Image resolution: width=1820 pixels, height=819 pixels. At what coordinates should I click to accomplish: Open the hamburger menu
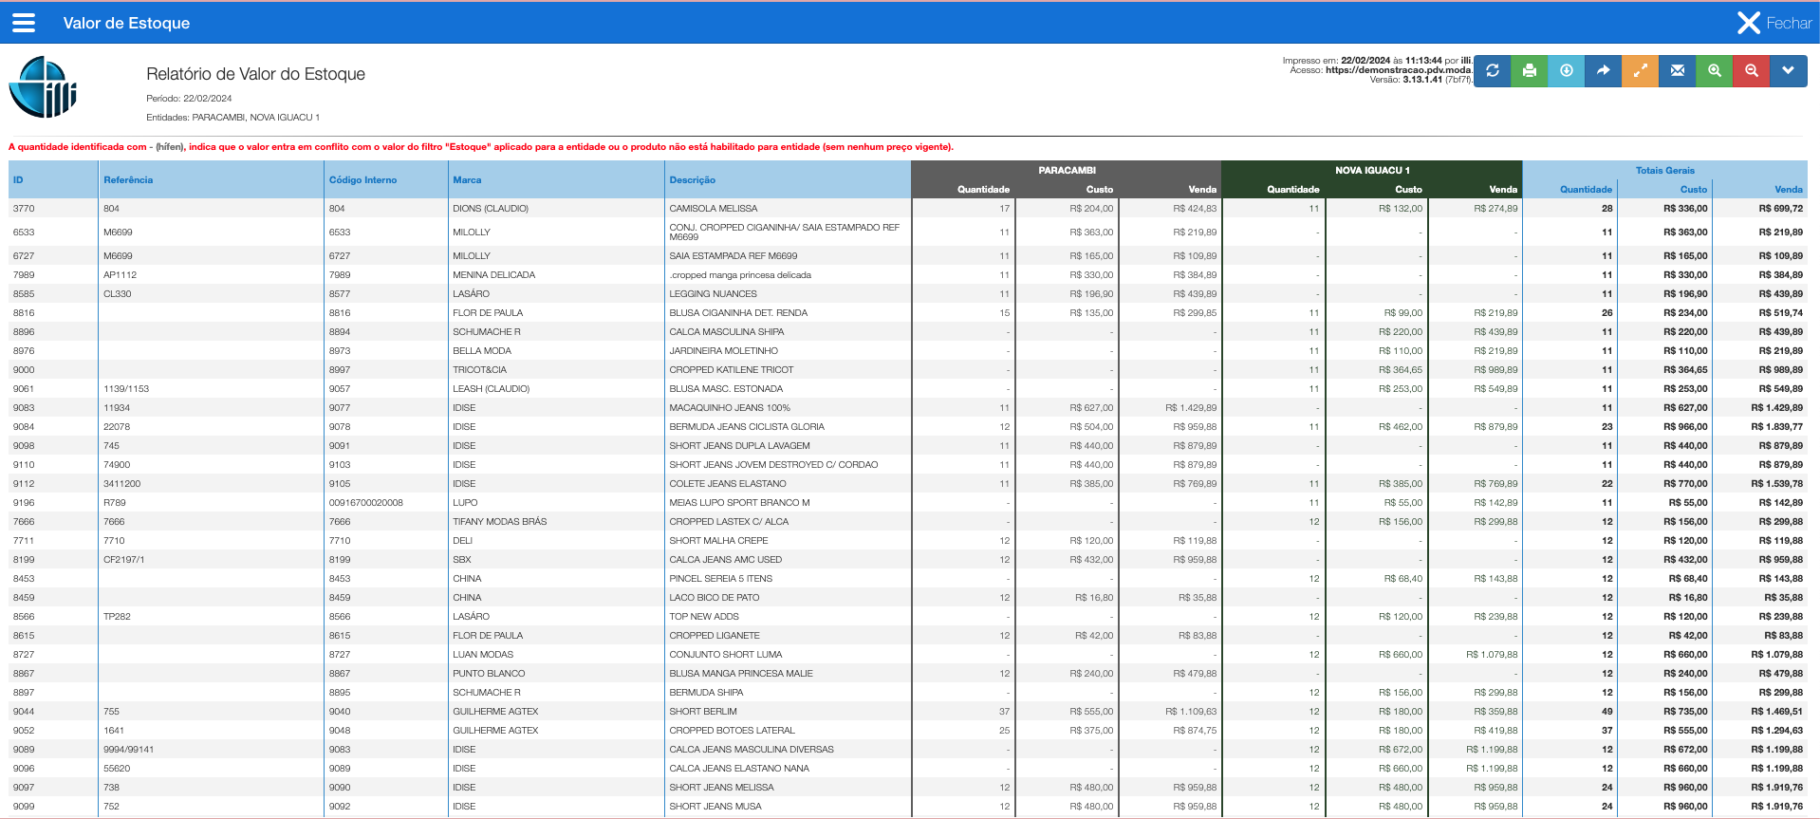(24, 23)
